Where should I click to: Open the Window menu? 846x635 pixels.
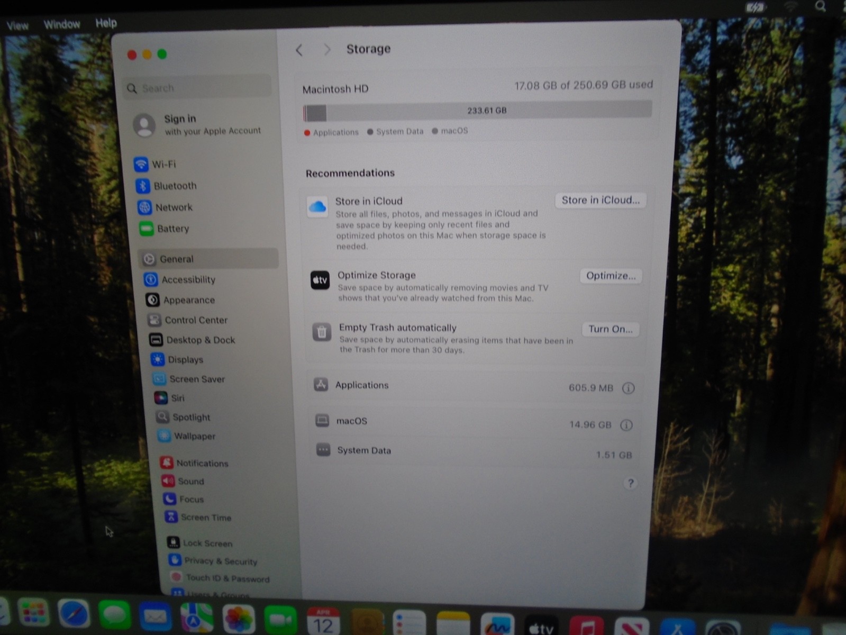click(x=62, y=24)
